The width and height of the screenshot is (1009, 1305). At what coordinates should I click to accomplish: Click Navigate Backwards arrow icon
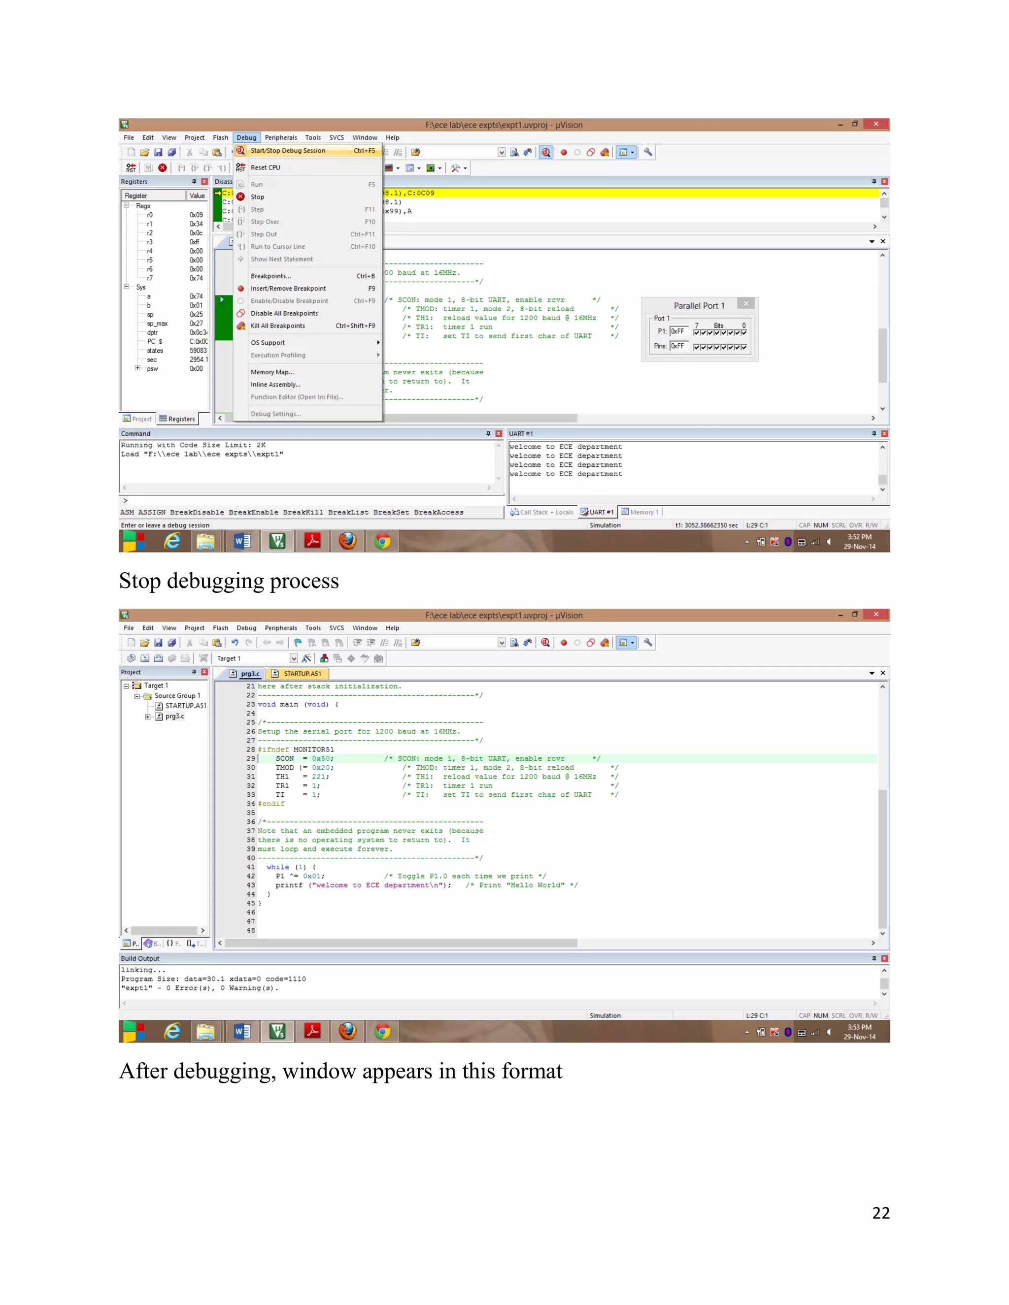pyautogui.click(x=267, y=642)
